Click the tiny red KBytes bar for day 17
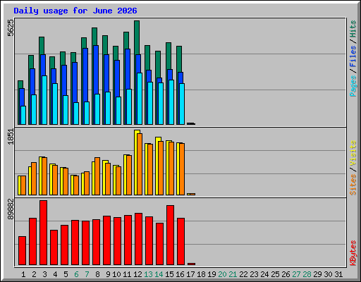361x282 pixels. [191, 264]
